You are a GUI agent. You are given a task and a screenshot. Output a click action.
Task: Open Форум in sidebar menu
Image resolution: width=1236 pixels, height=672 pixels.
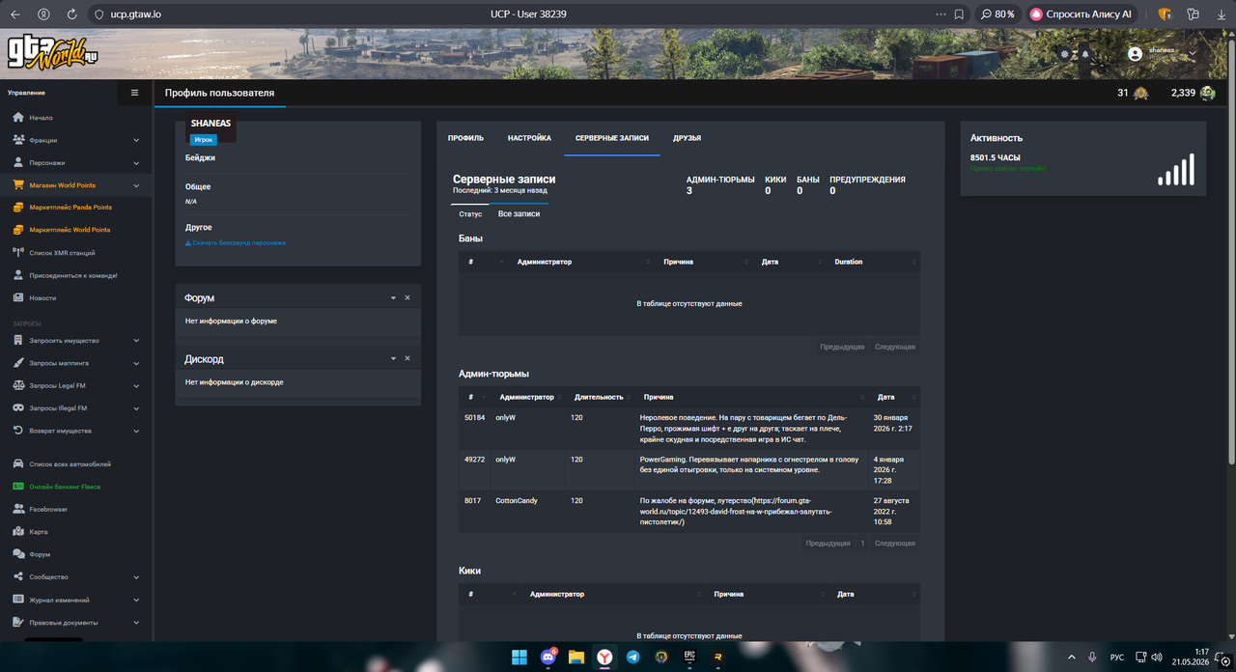pyautogui.click(x=40, y=554)
